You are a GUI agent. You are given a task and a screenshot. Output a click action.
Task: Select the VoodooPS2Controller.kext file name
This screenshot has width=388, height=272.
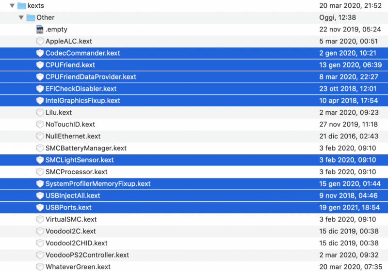[87, 255]
